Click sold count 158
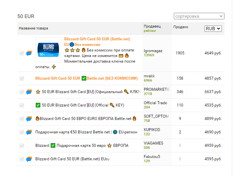Viewport: 233px width, 176px height. (x=180, y=78)
